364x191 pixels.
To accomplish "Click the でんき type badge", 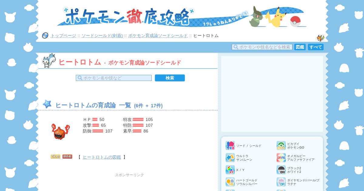I will click(x=56, y=157).
